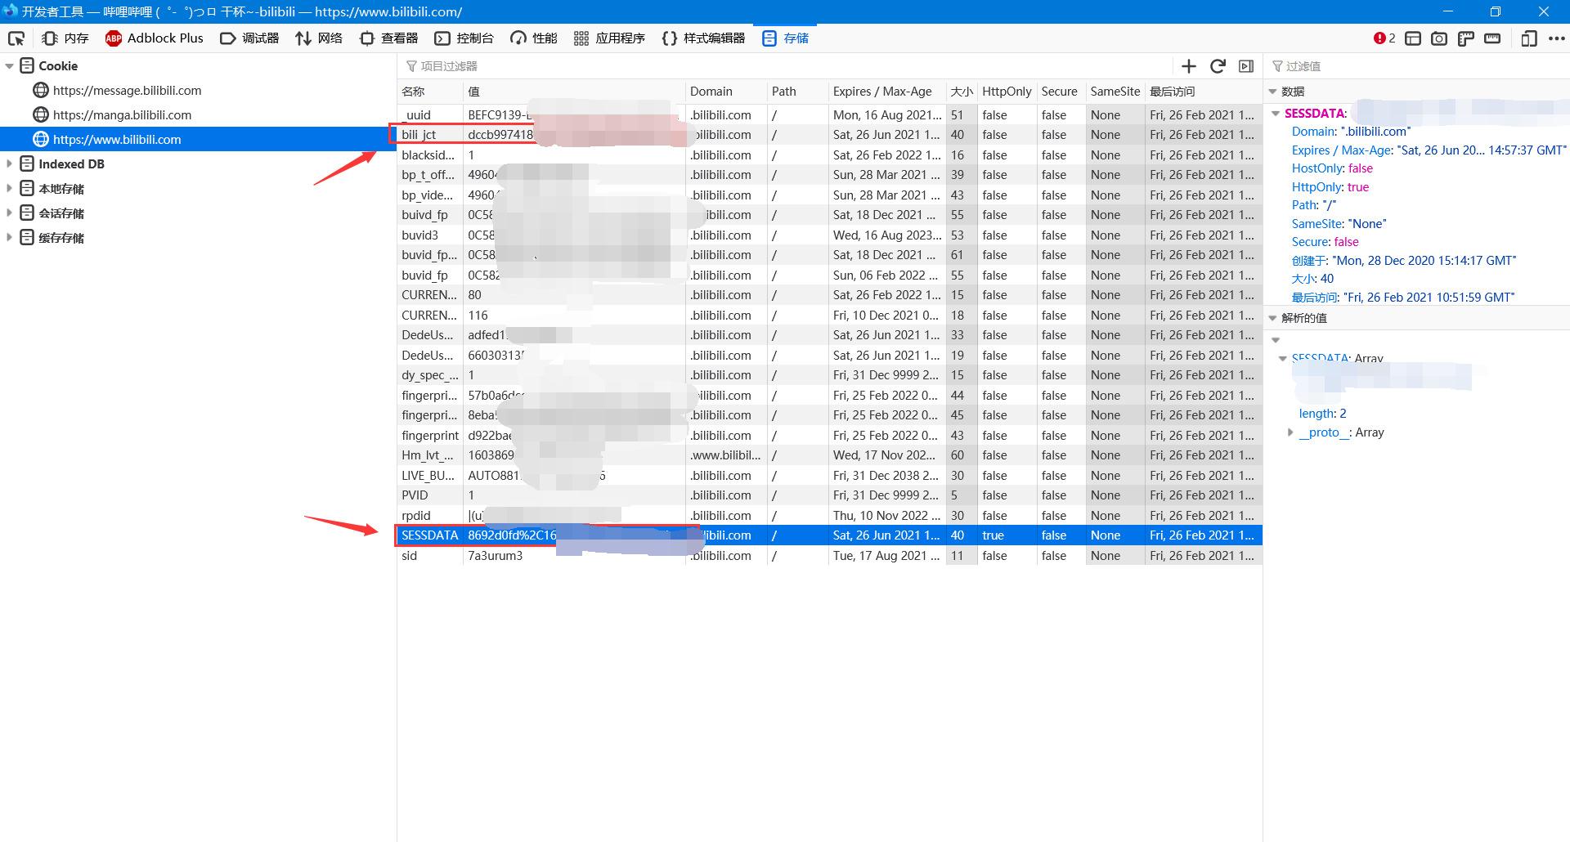This screenshot has height=842, width=1570.
Task: Open the 控制台 tab
Action: [464, 38]
